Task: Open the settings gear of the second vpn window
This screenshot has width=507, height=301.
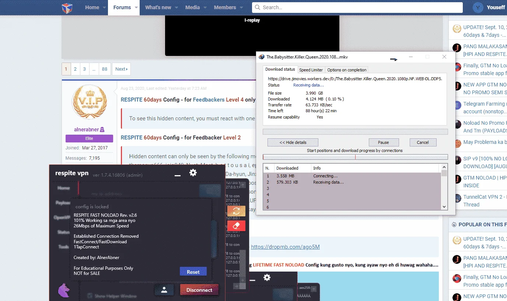Action: (x=267, y=277)
